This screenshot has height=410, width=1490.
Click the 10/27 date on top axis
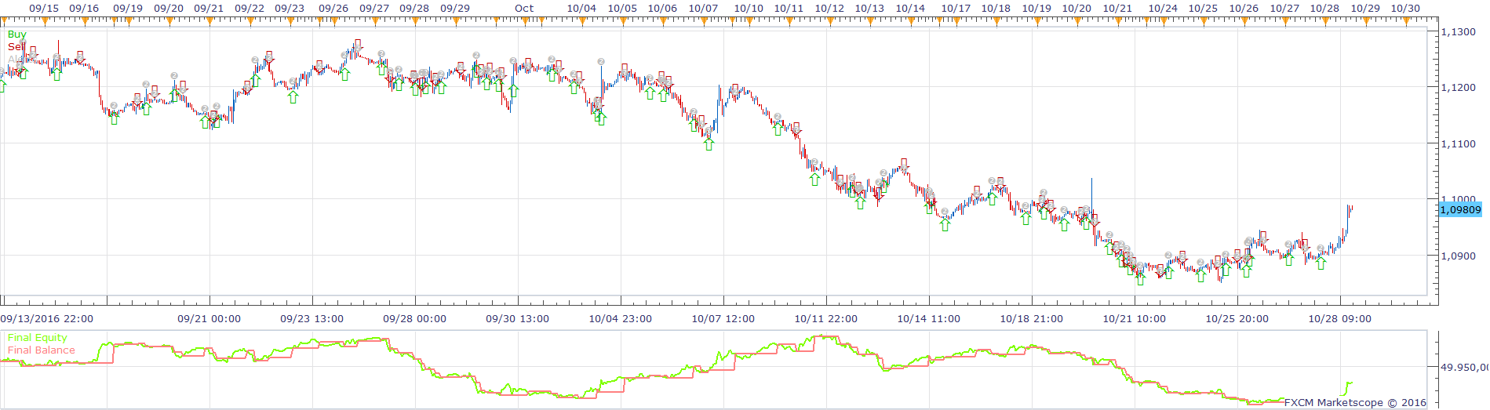coord(1284,9)
